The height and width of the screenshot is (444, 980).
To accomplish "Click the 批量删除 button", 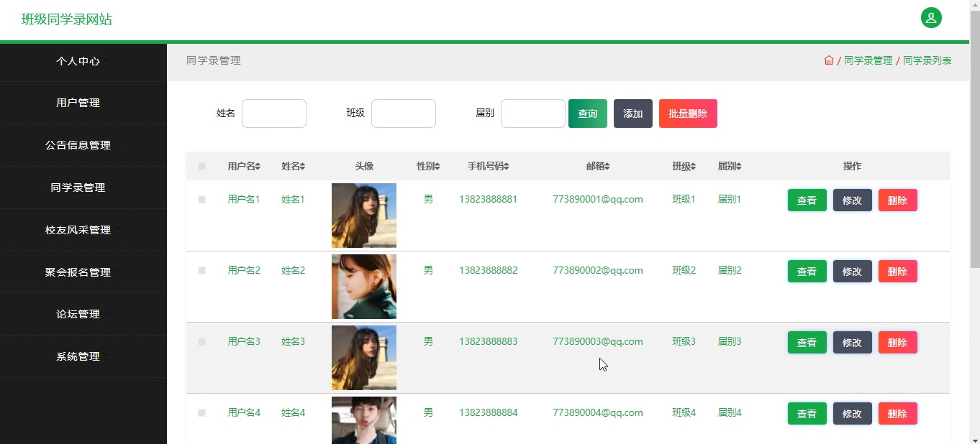I will (x=688, y=114).
